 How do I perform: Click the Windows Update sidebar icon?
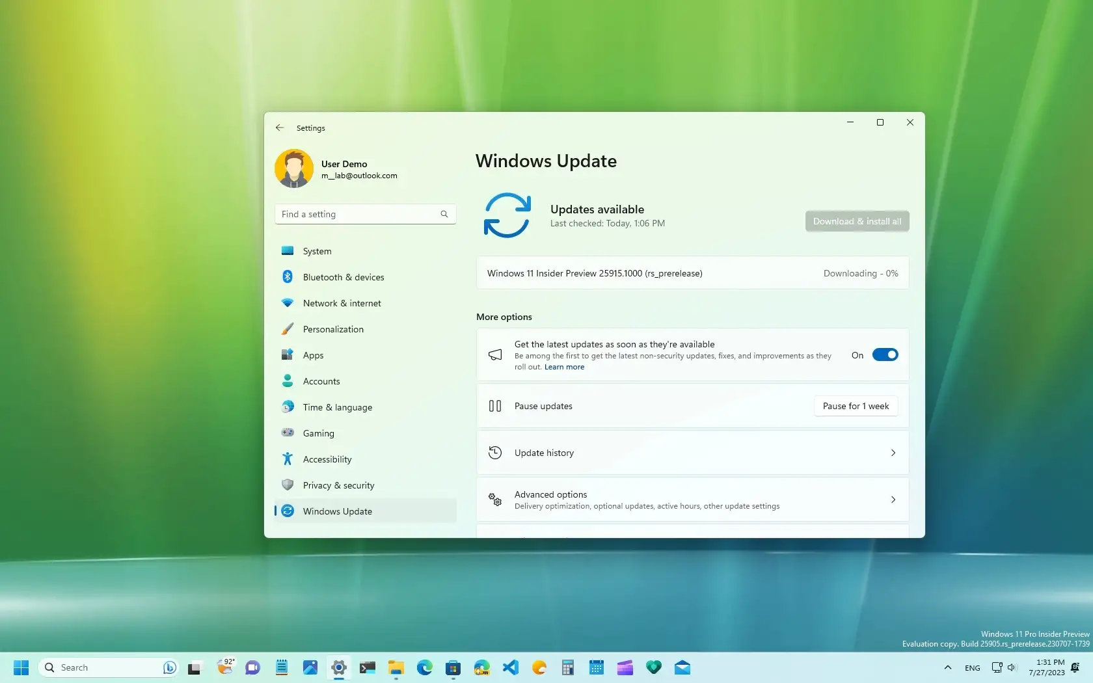coord(288,511)
